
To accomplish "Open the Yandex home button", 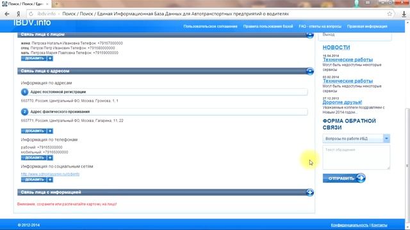I will (19, 14).
